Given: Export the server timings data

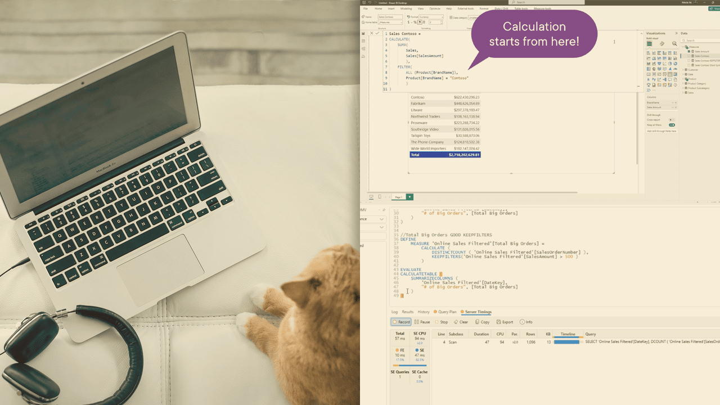Looking at the screenshot, I should coord(504,322).
